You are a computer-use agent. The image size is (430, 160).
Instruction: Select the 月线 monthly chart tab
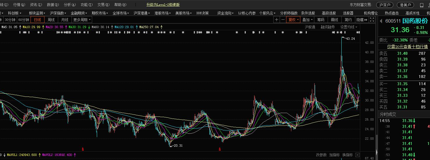pos(65,20)
